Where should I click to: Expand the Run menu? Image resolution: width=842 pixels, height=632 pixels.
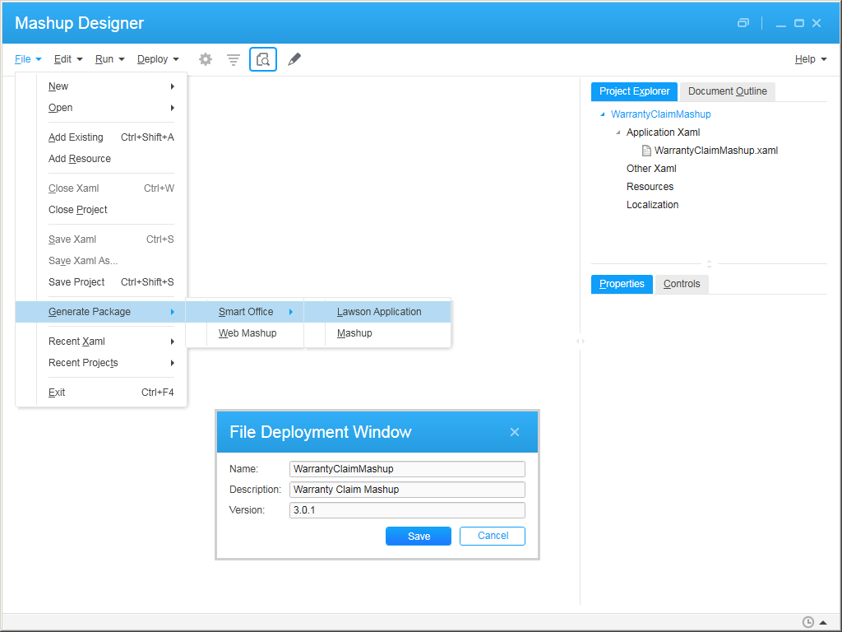109,59
